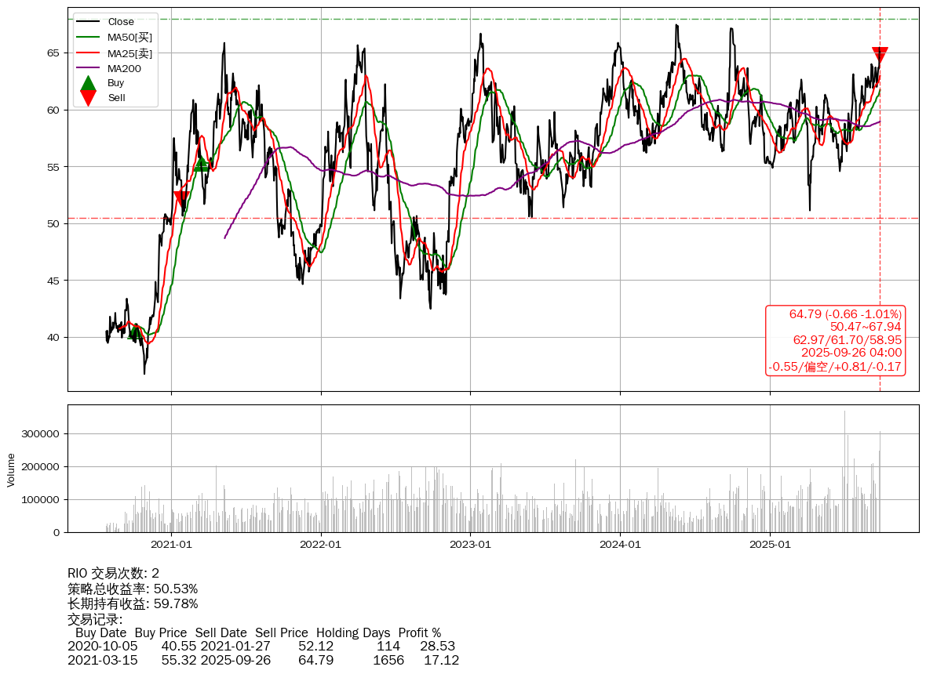Click the 2023-01 x-axis tick label

click(470, 545)
